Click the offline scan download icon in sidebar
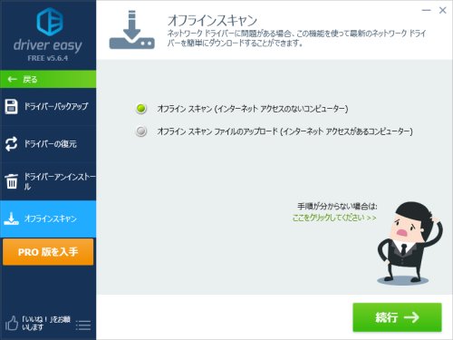The image size is (453, 340). (x=11, y=219)
